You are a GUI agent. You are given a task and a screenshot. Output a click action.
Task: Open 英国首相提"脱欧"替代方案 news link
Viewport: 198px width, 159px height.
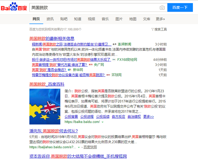coord(60,65)
